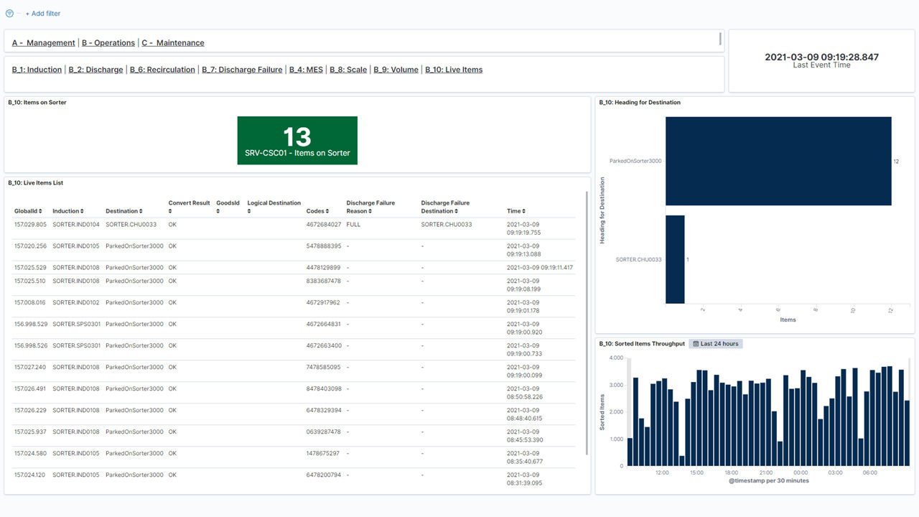919x517 pixels.
Task: Go to B_1: Induction dashboard
Action: (37, 70)
